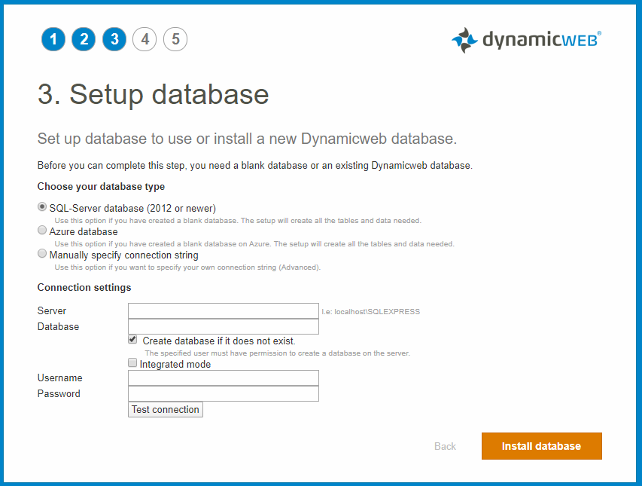The image size is (642, 486).
Task: Click the Install database button
Action: [541, 446]
